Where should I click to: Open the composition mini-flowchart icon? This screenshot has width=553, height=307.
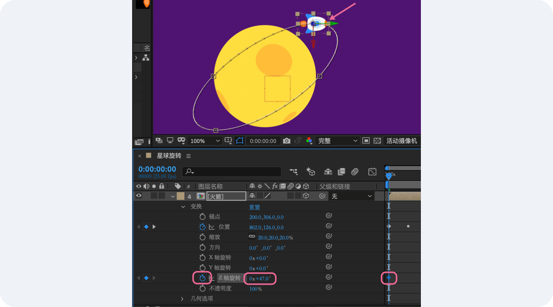click(293, 172)
